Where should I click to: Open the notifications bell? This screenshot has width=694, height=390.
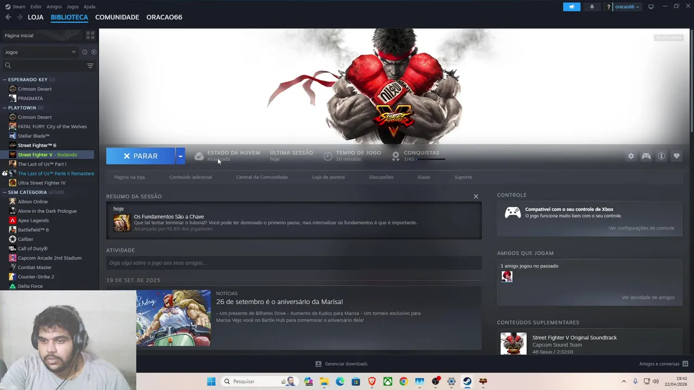click(592, 6)
